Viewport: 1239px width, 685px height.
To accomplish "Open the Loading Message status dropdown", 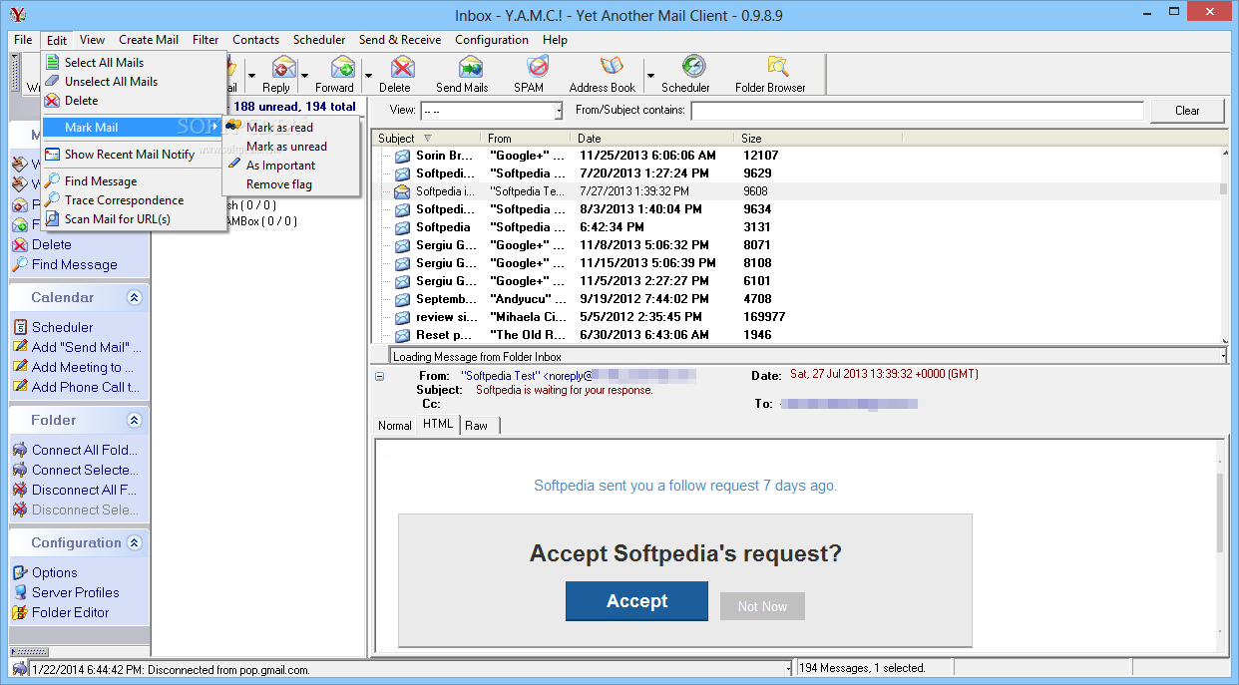I will (1222, 356).
